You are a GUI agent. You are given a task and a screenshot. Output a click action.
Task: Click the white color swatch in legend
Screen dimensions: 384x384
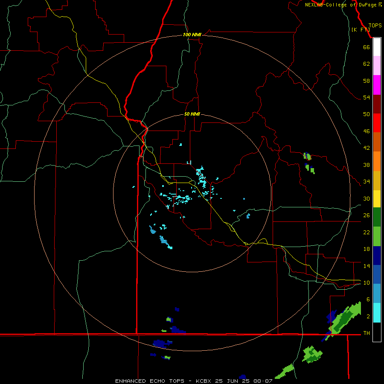[x=377, y=47]
